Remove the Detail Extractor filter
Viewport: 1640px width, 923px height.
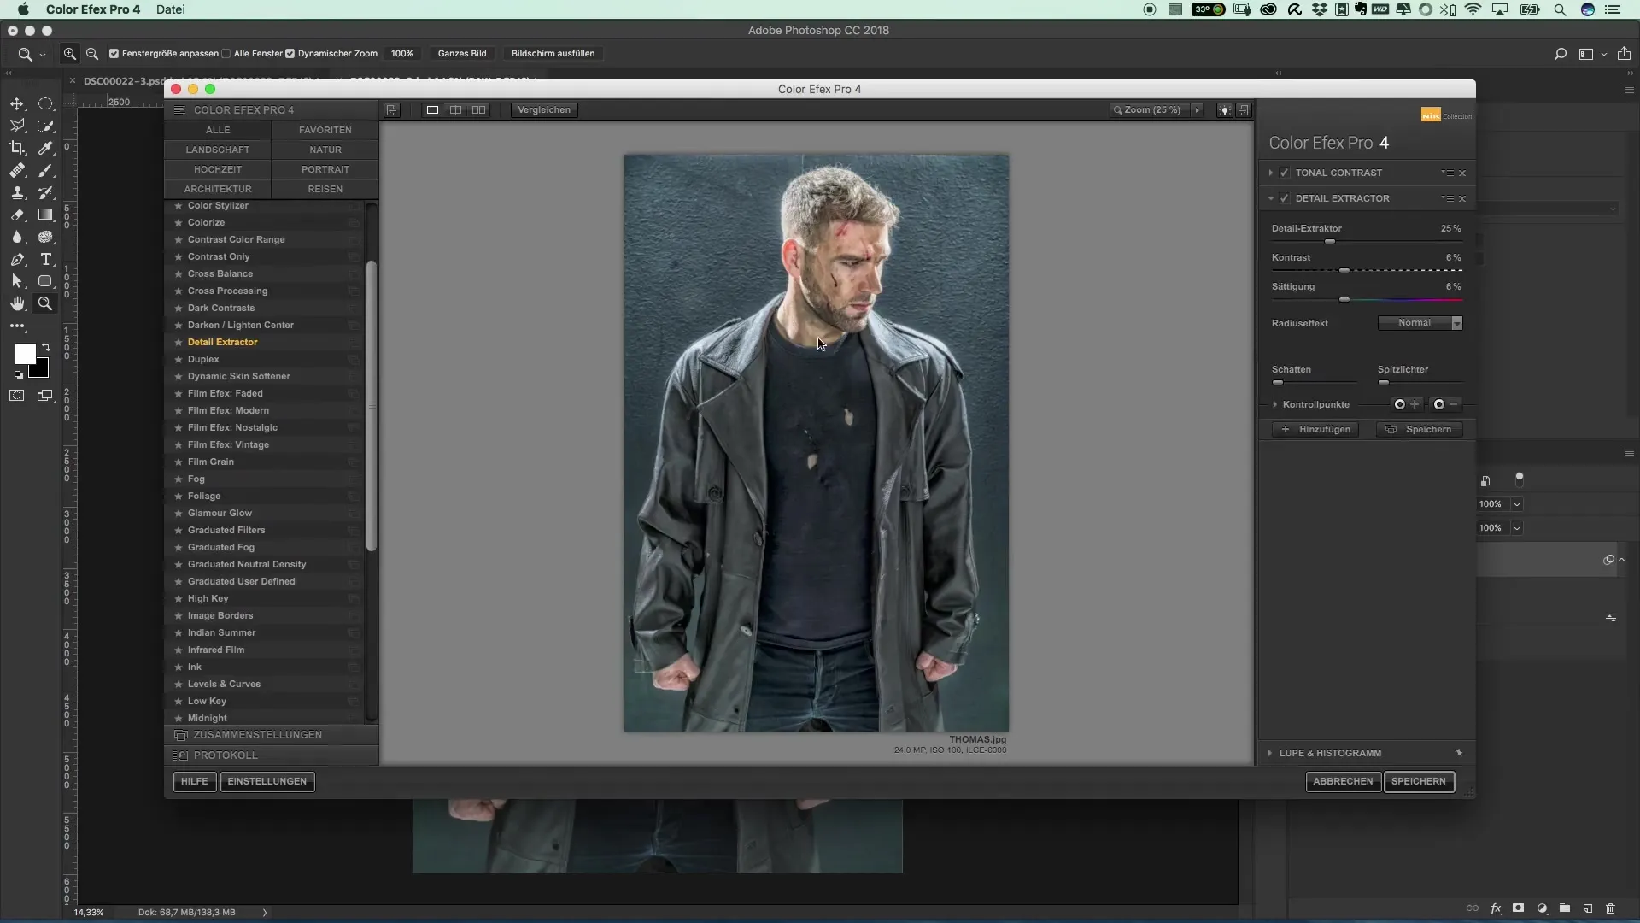[1462, 198]
